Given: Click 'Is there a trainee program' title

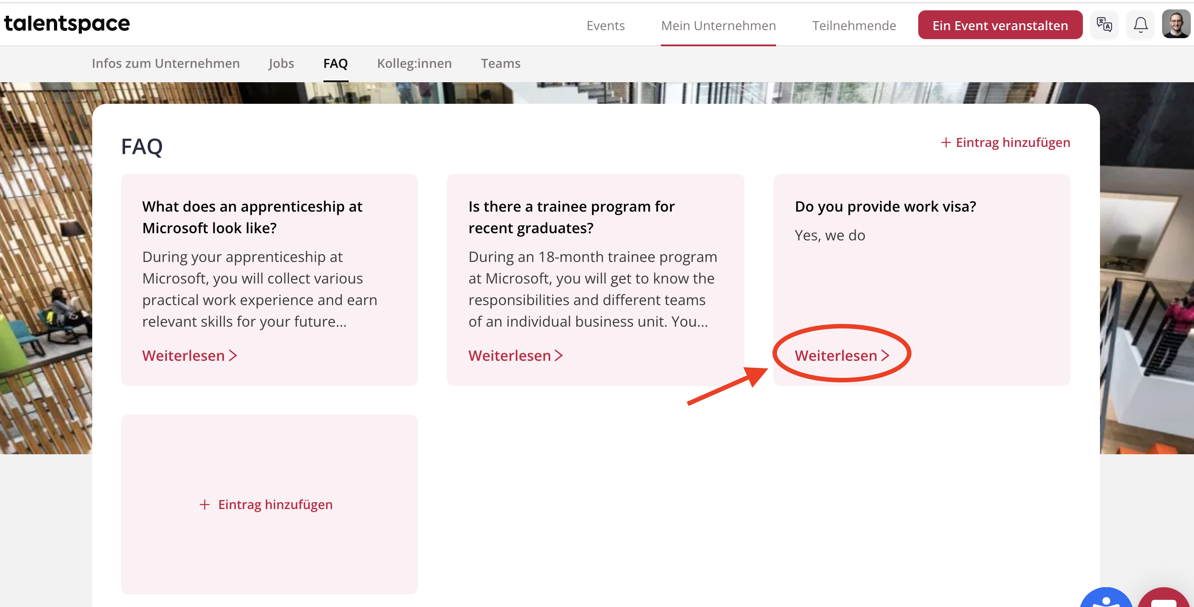Looking at the screenshot, I should (x=571, y=217).
